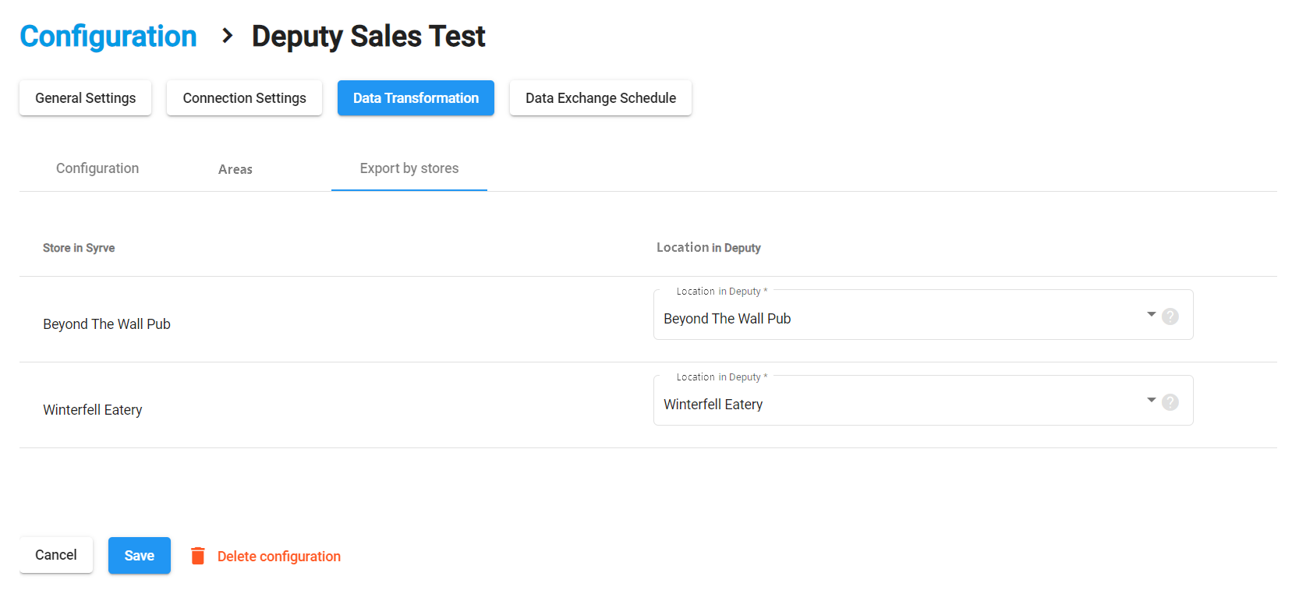
Task: Expand the dropdown arrow for Winterfell Eatery location
Action: coord(1151,400)
